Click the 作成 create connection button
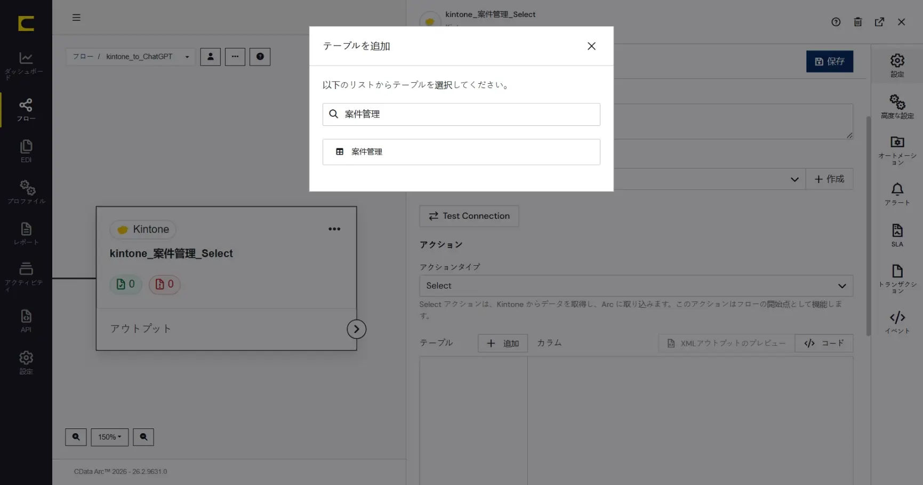This screenshot has width=923, height=485. point(829,179)
